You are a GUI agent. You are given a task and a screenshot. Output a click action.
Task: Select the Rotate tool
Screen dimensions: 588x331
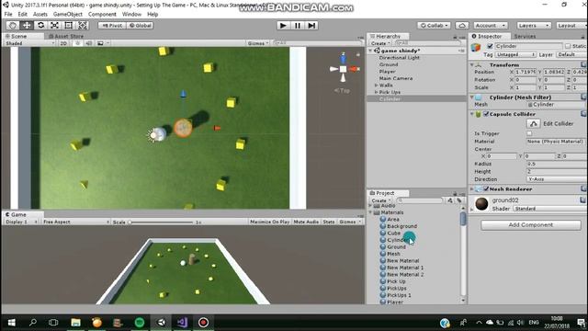pos(40,25)
